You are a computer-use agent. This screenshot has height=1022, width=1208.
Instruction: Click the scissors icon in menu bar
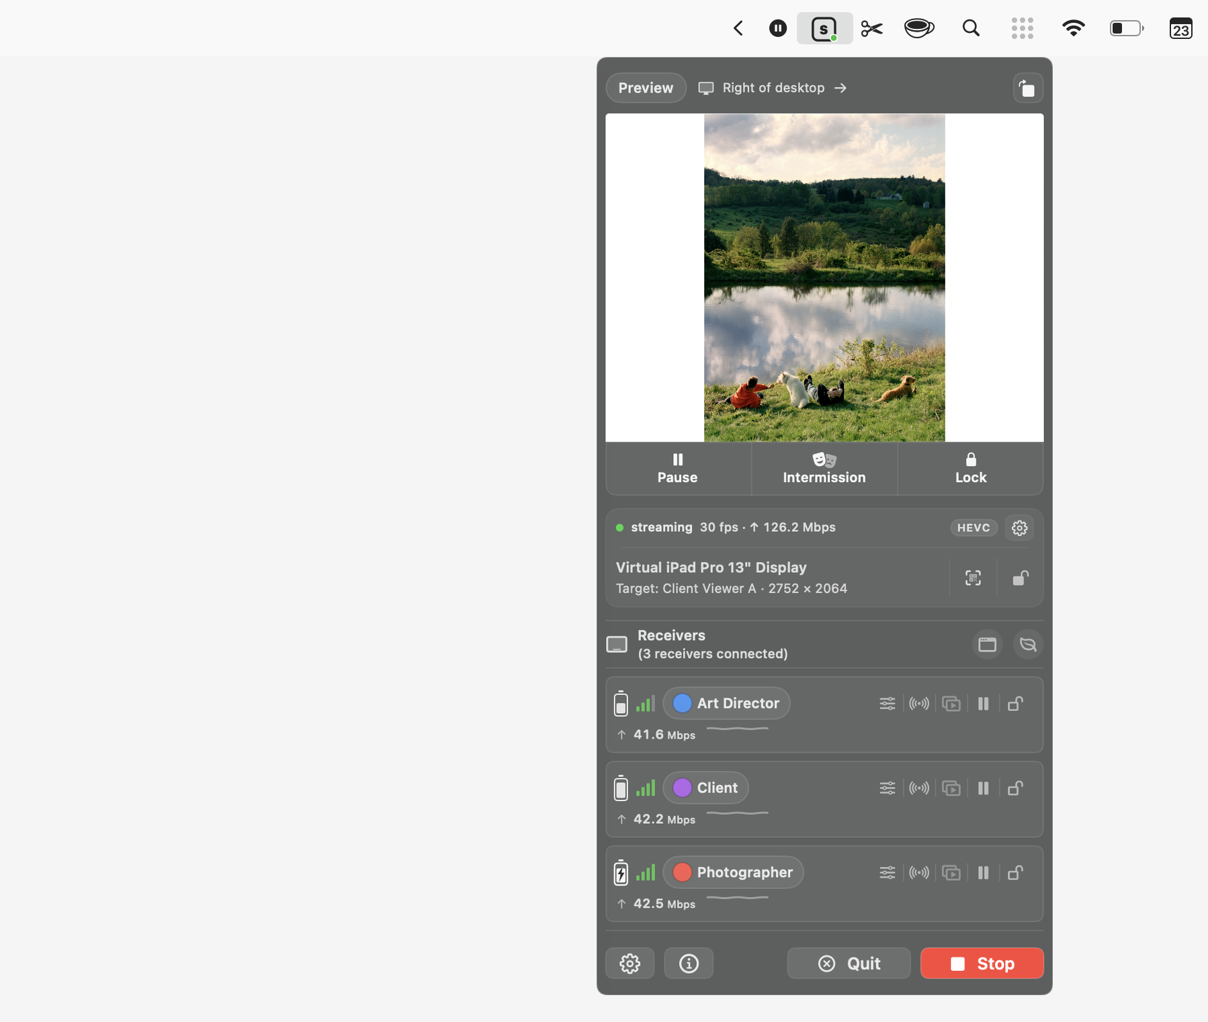[x=871, y=28]
